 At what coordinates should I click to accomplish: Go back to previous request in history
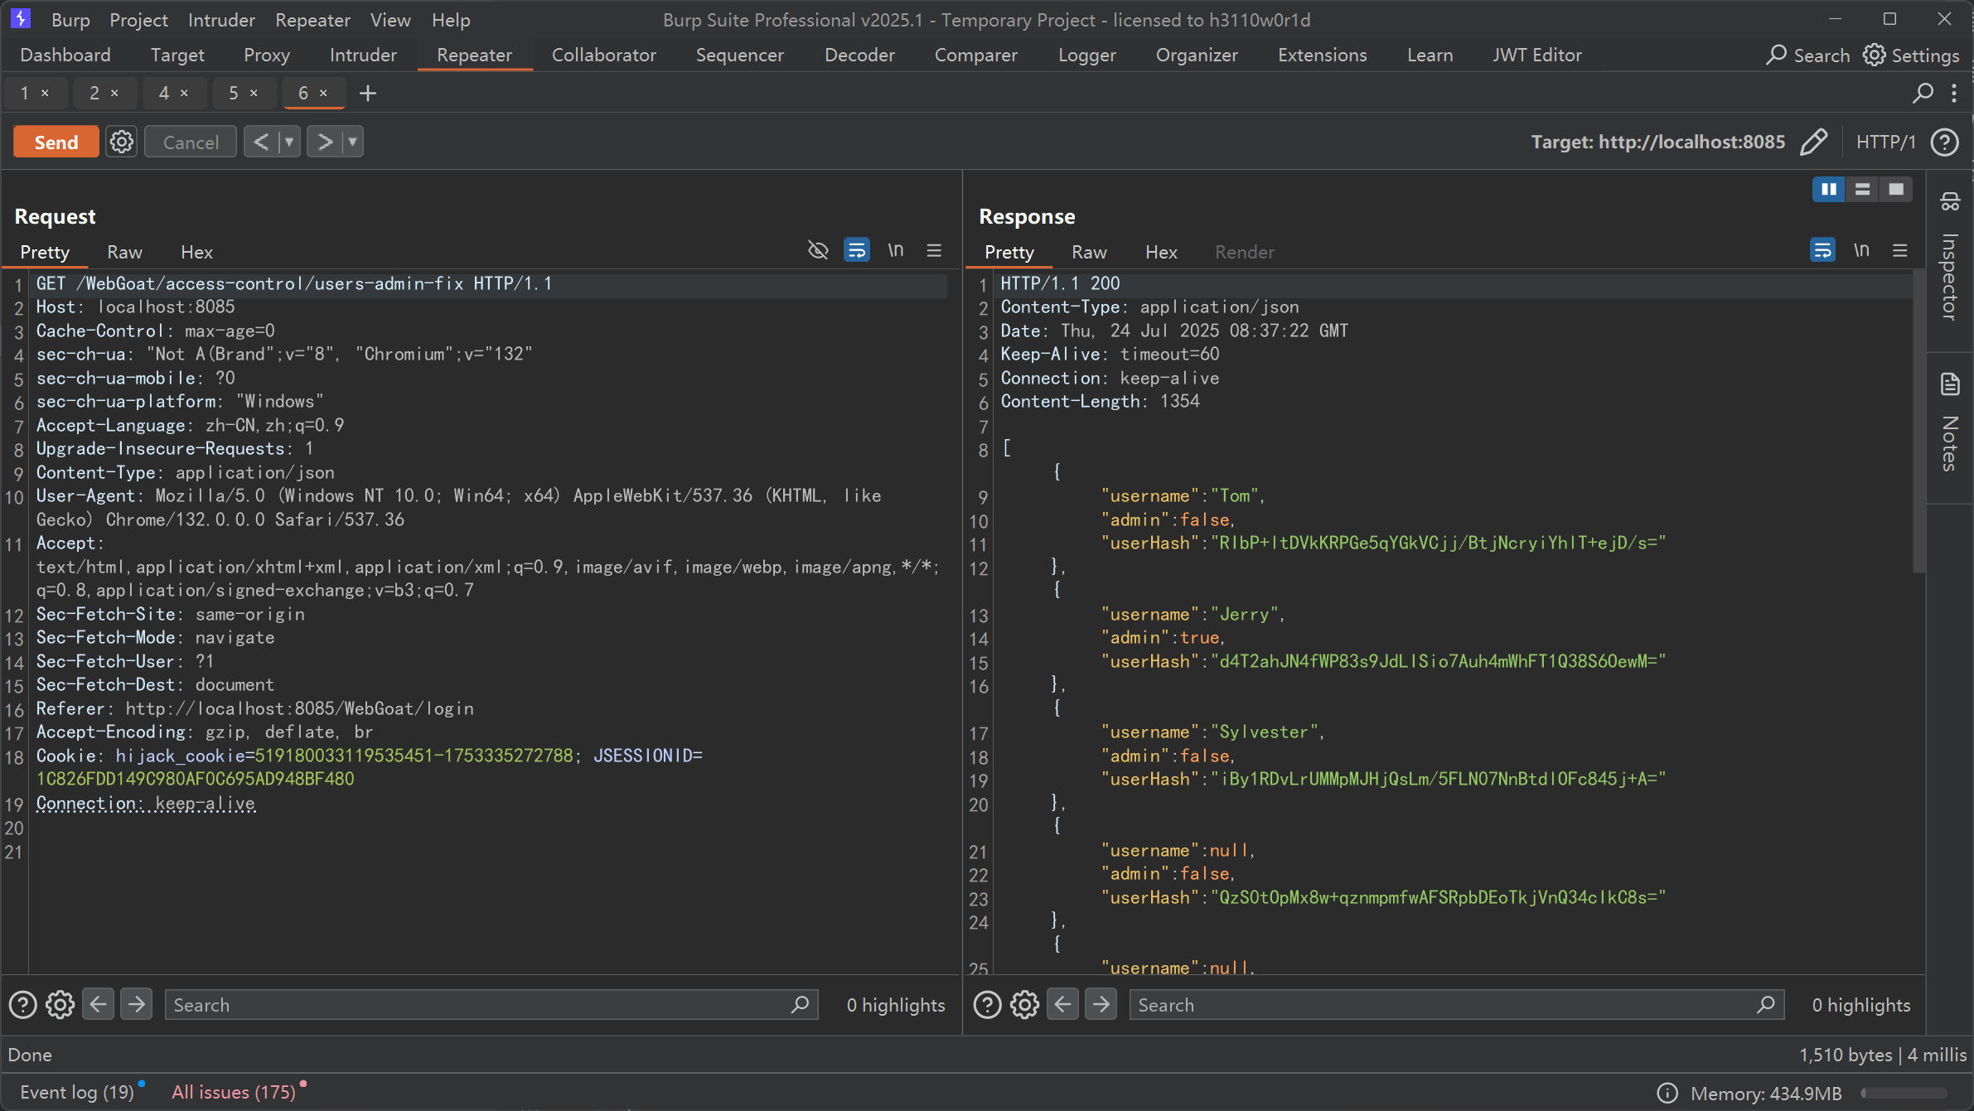click(x=261, y=142)
